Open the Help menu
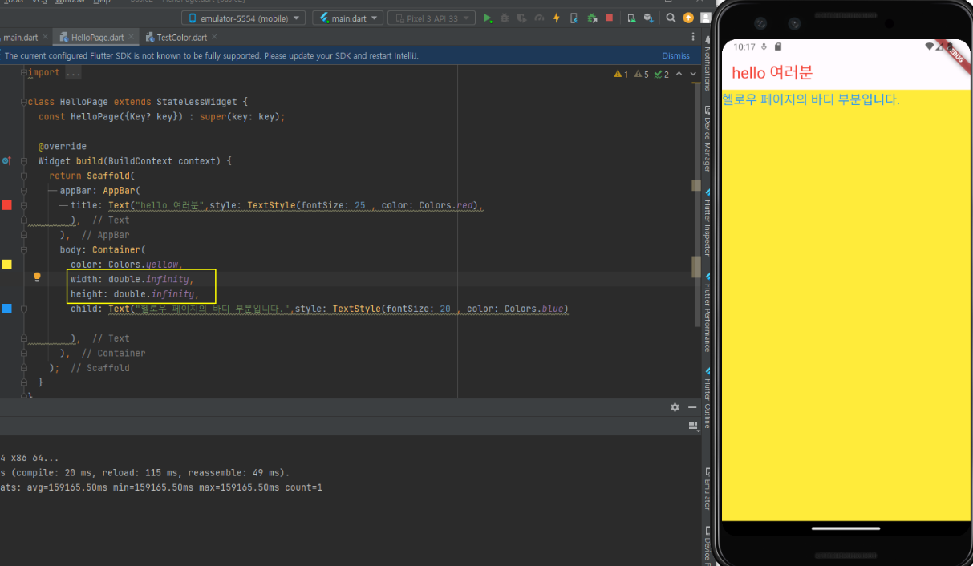This screenshot has width=973, height=566. click(102, 2)
